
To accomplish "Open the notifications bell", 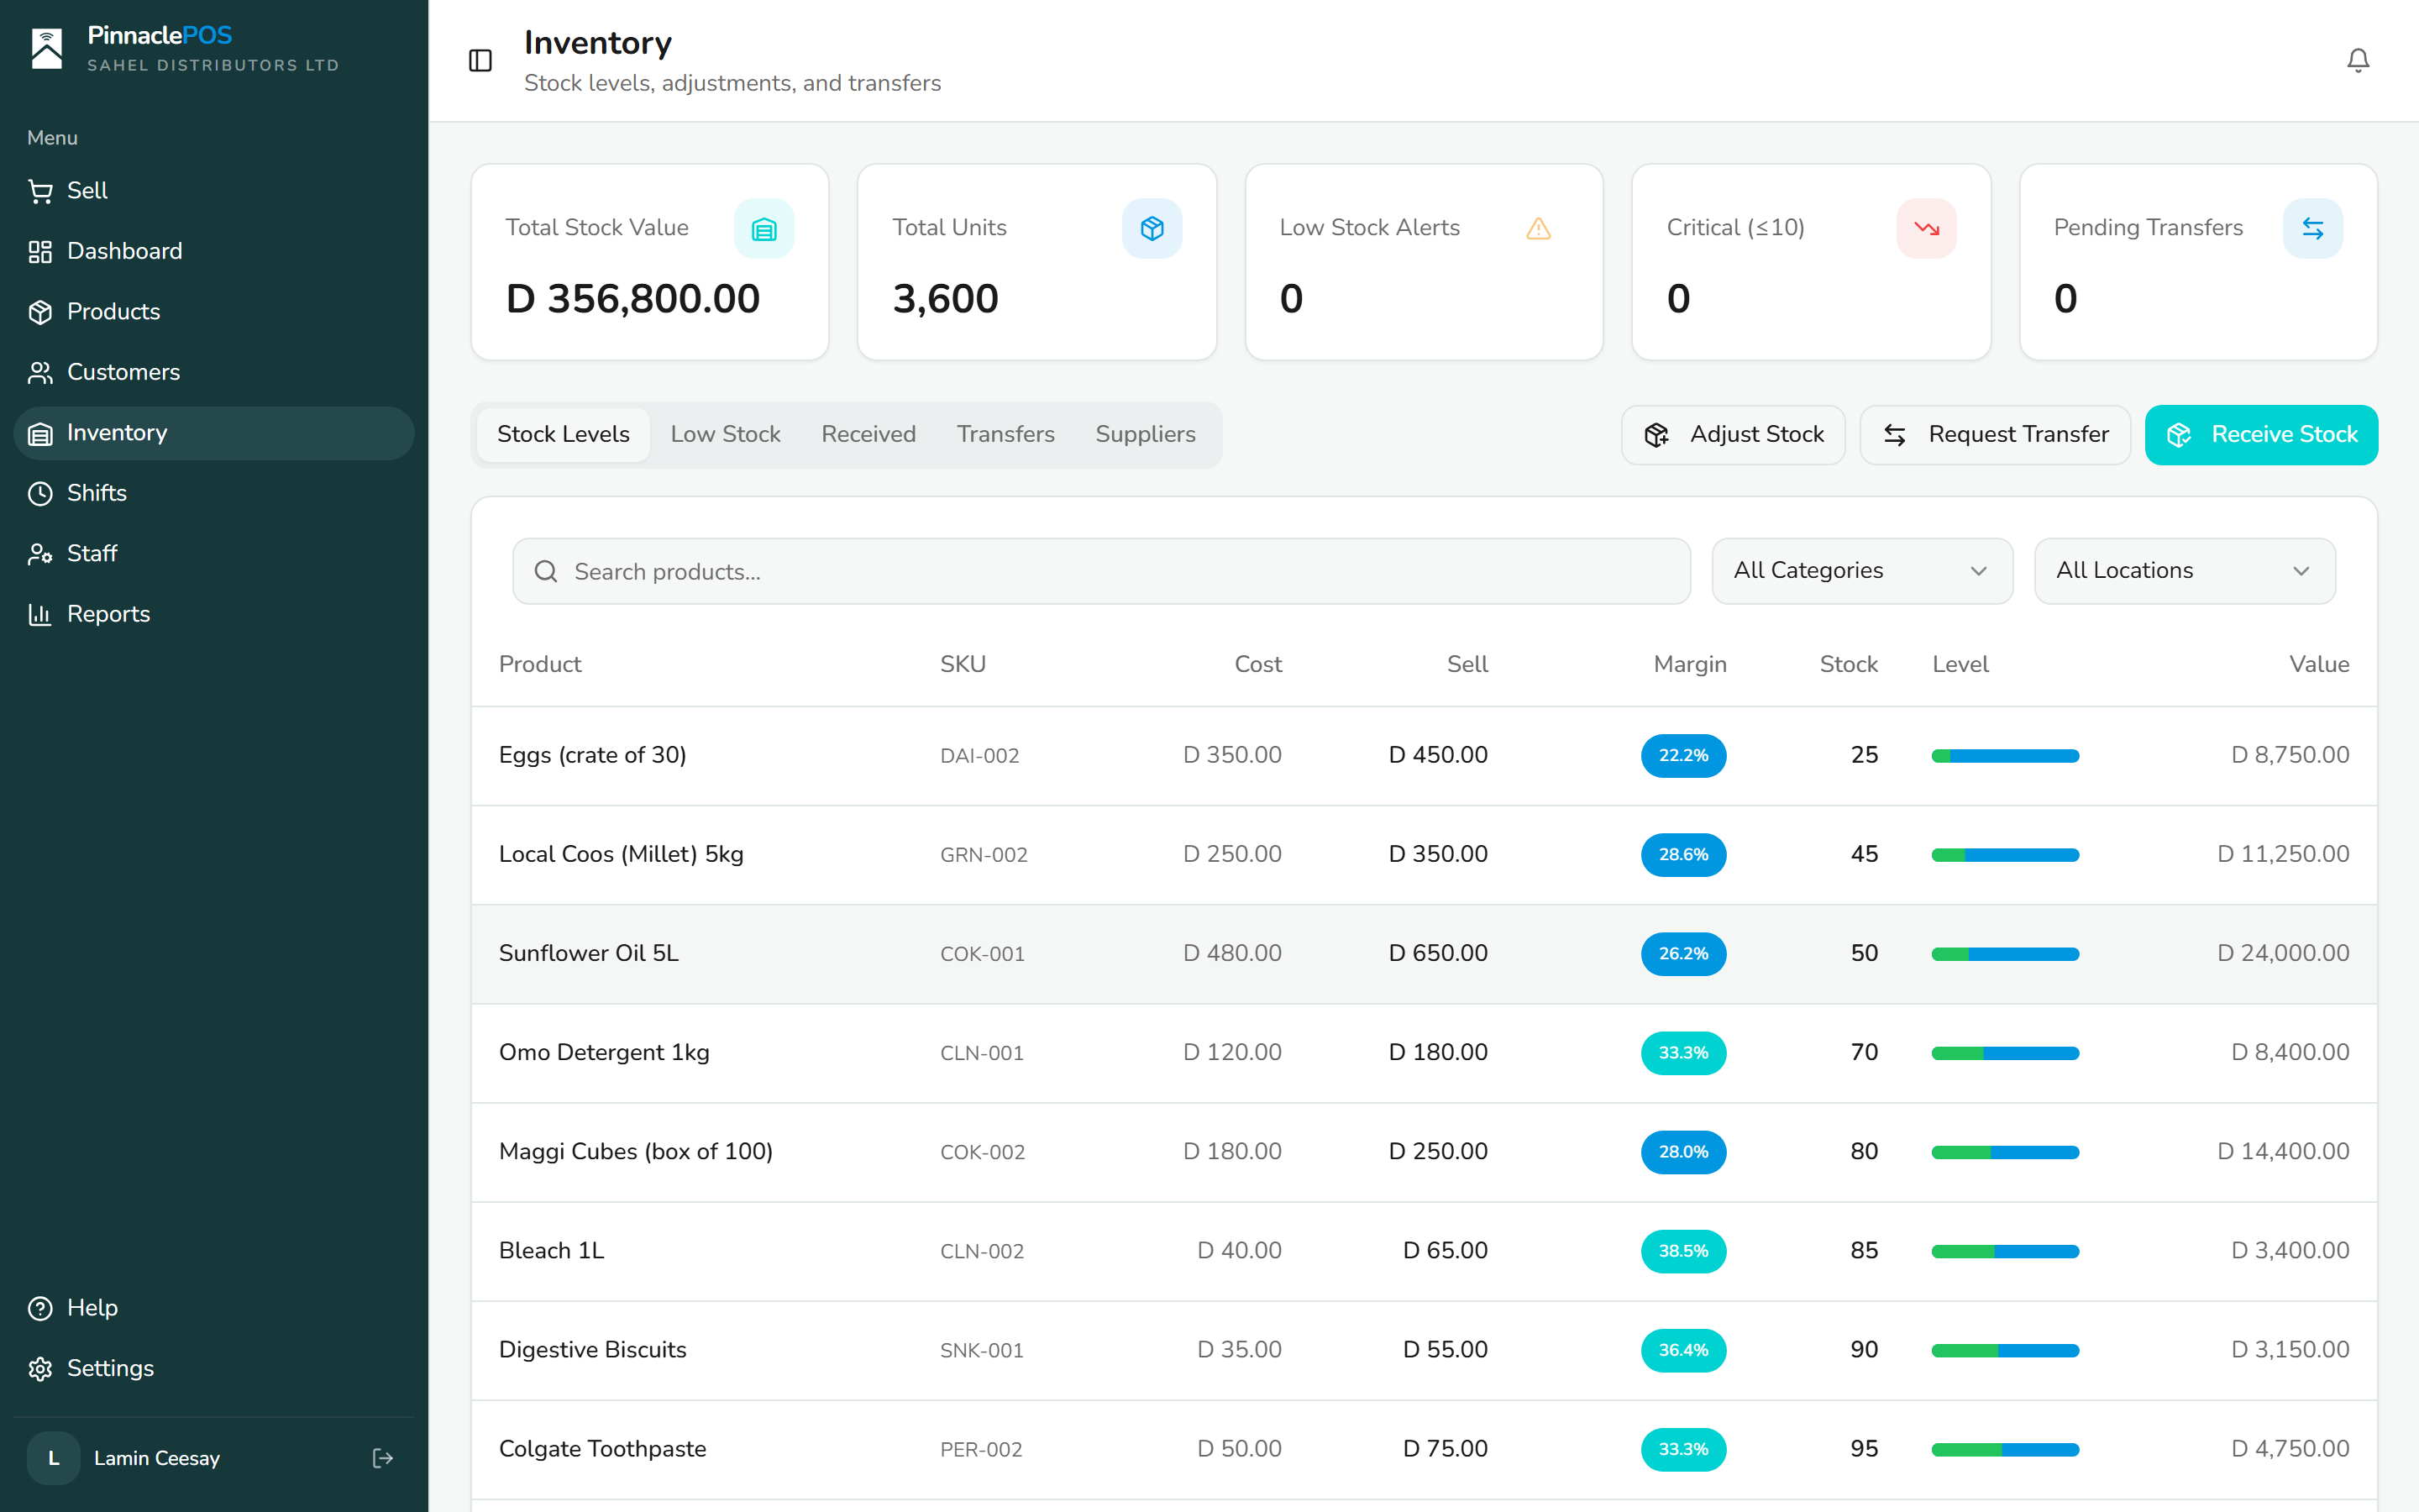I will 2358,60.
